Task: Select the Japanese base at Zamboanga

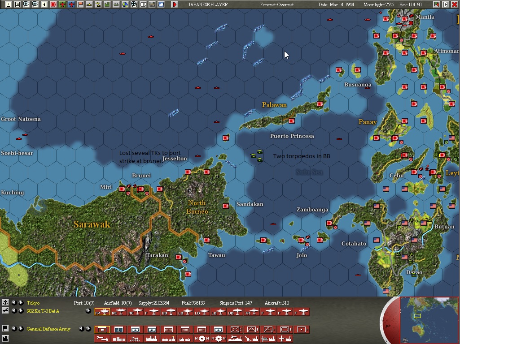Action: click(329, 223)
